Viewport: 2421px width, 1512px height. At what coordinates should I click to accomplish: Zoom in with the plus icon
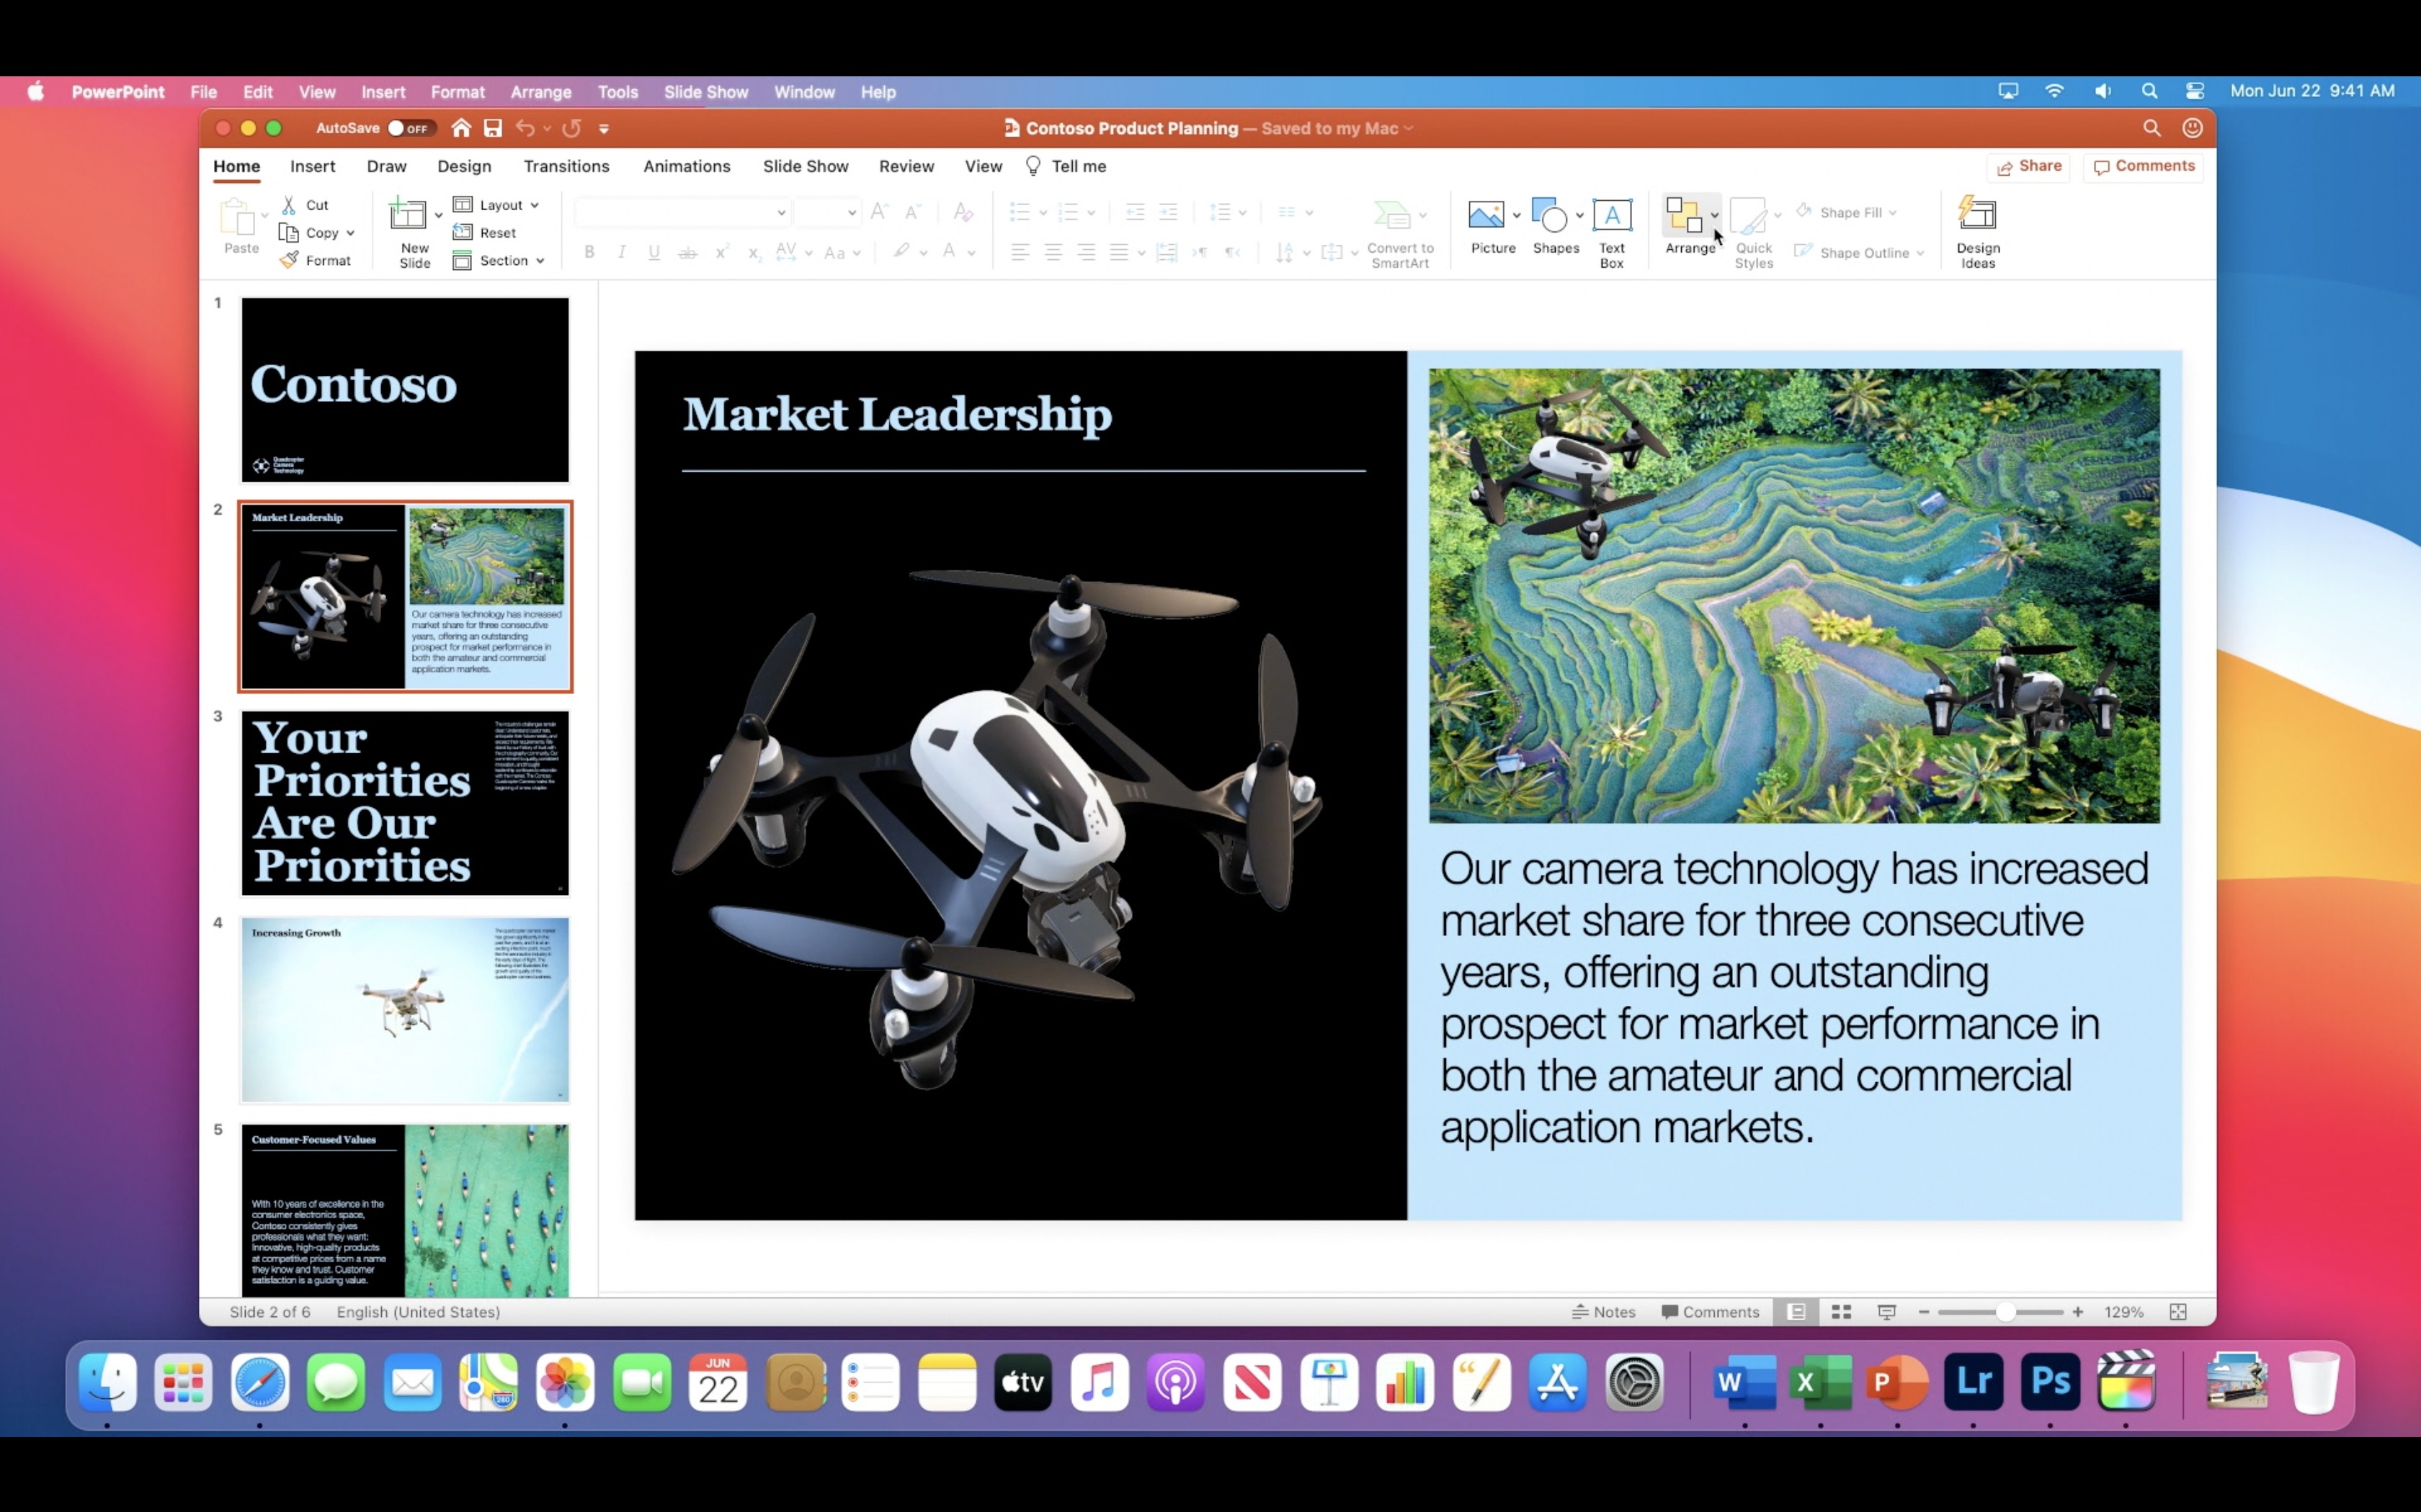point(2078,1312)
